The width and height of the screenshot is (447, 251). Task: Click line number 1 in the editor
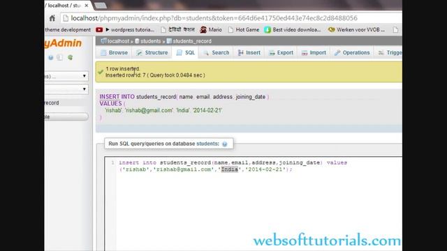(x=113, y=162)
